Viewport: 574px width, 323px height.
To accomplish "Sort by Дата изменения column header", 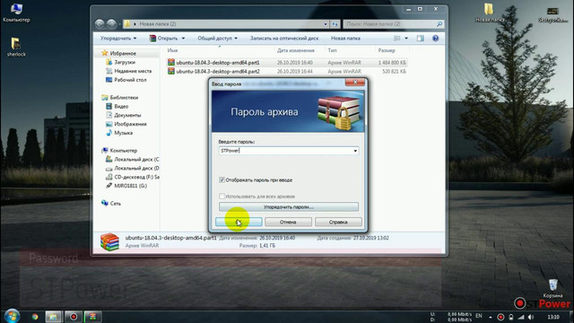I will [x=295, y=50].
